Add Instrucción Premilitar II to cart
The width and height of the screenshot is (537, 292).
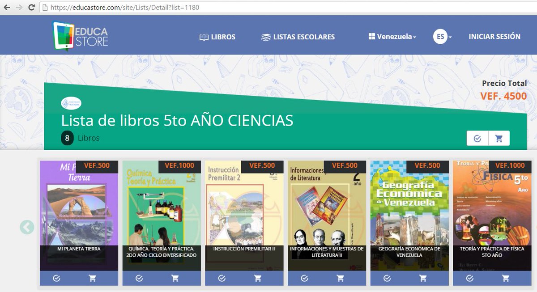tap(258, 278)
